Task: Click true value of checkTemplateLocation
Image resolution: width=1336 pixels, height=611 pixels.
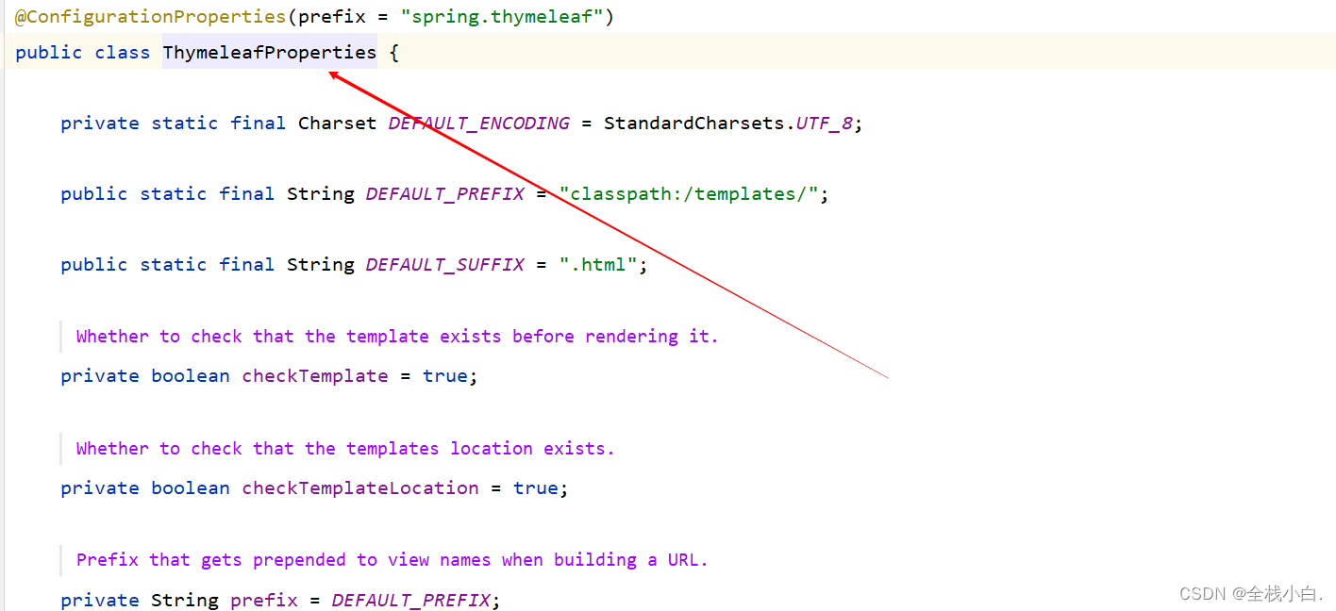Action: pos(535,487)
